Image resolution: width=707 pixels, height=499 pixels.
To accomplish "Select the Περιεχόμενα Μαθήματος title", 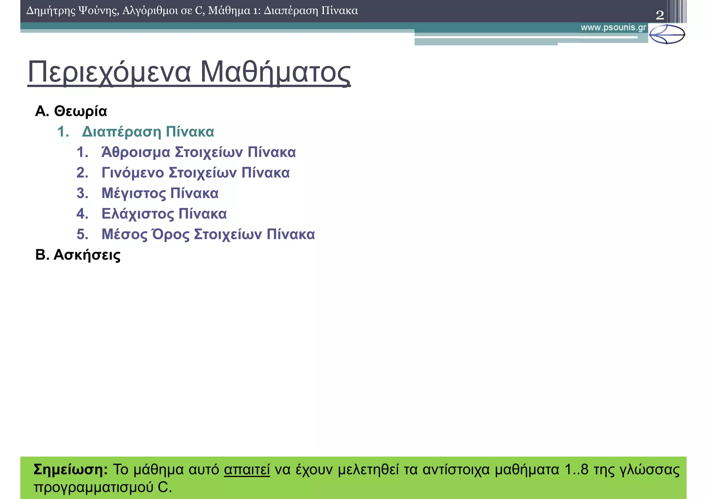I will (x=189, y=72).
